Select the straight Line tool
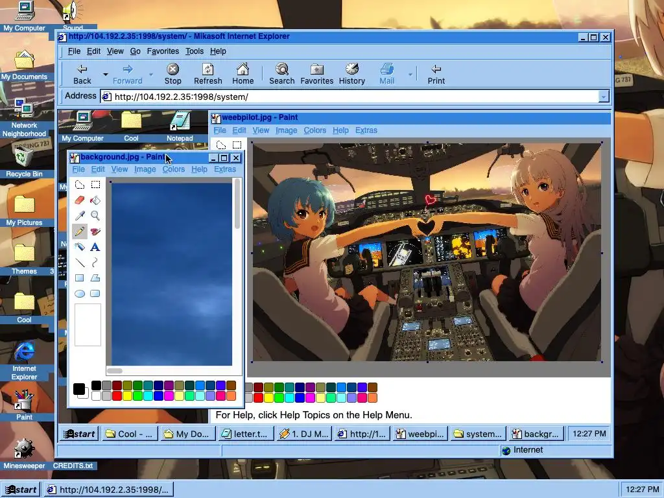Screen dimensions: 664x498 tap(80, 263)
